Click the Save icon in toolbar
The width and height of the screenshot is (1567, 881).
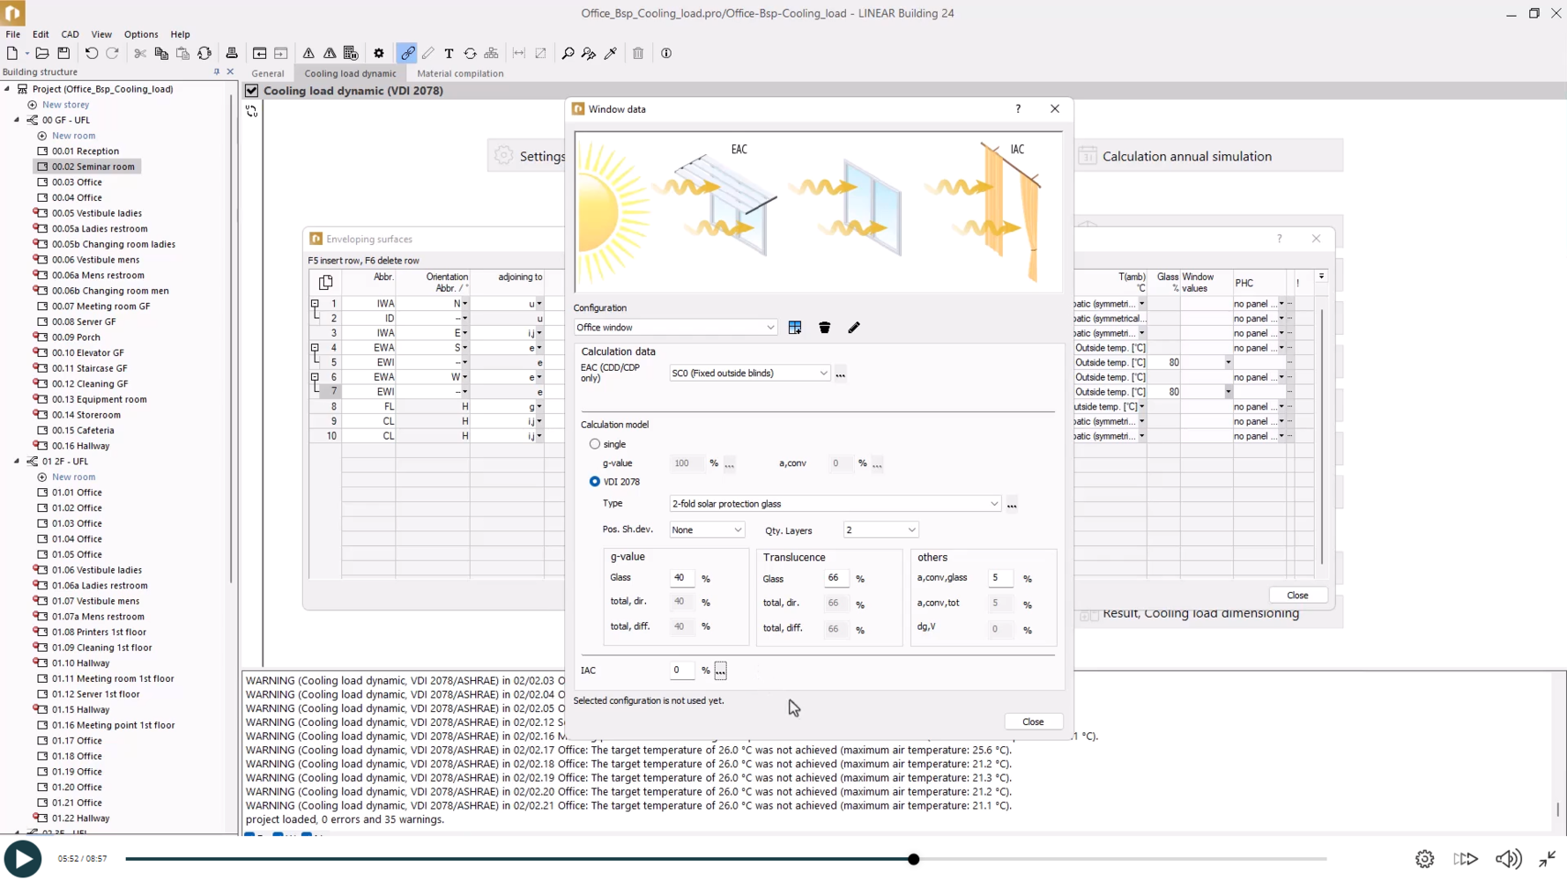coord(63,54)
